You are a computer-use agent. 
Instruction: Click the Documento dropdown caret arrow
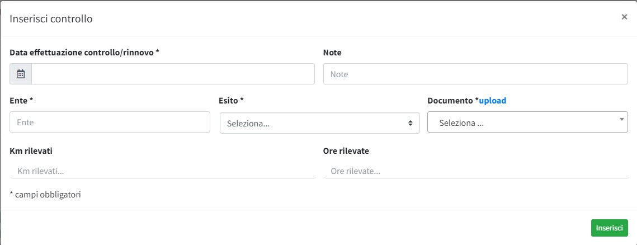coord(621,119)
